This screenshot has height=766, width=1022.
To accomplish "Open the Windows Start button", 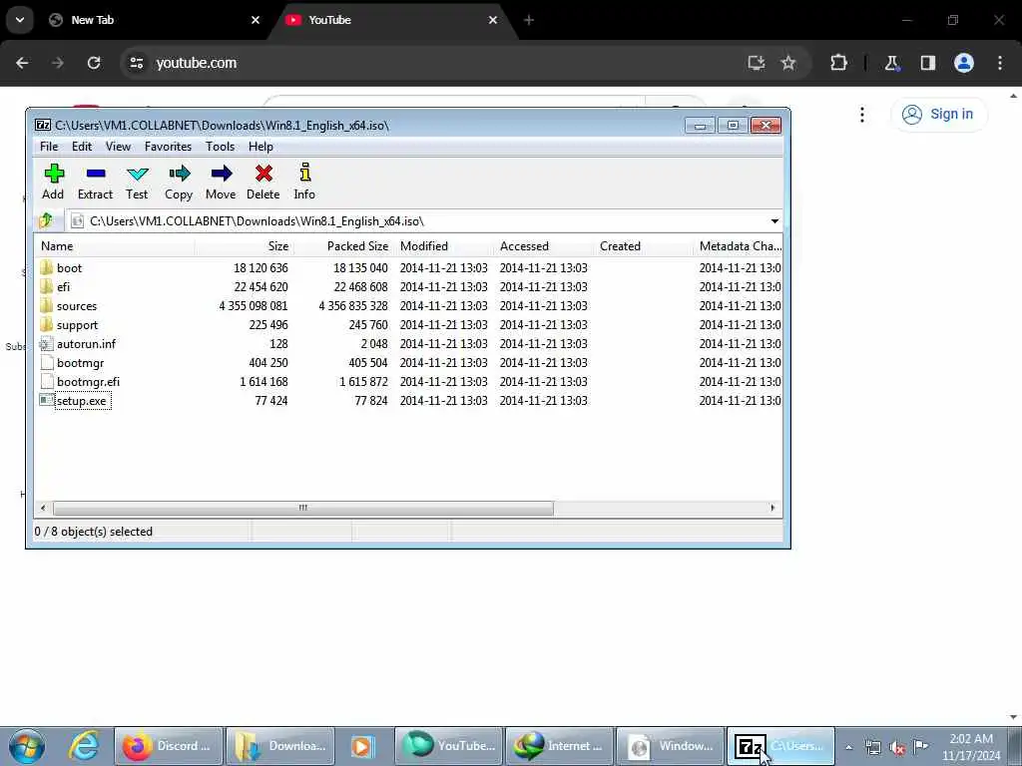I will pos(27,746).
